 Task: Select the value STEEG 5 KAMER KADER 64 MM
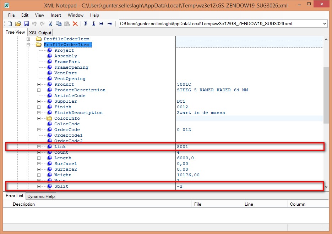(212, 90)
